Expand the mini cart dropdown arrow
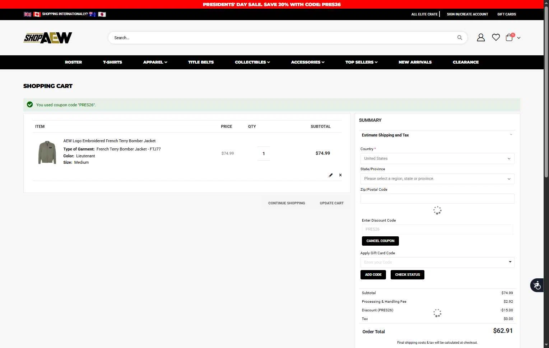Viewport: 549px width, 348px height. click(x=519, y=38)
